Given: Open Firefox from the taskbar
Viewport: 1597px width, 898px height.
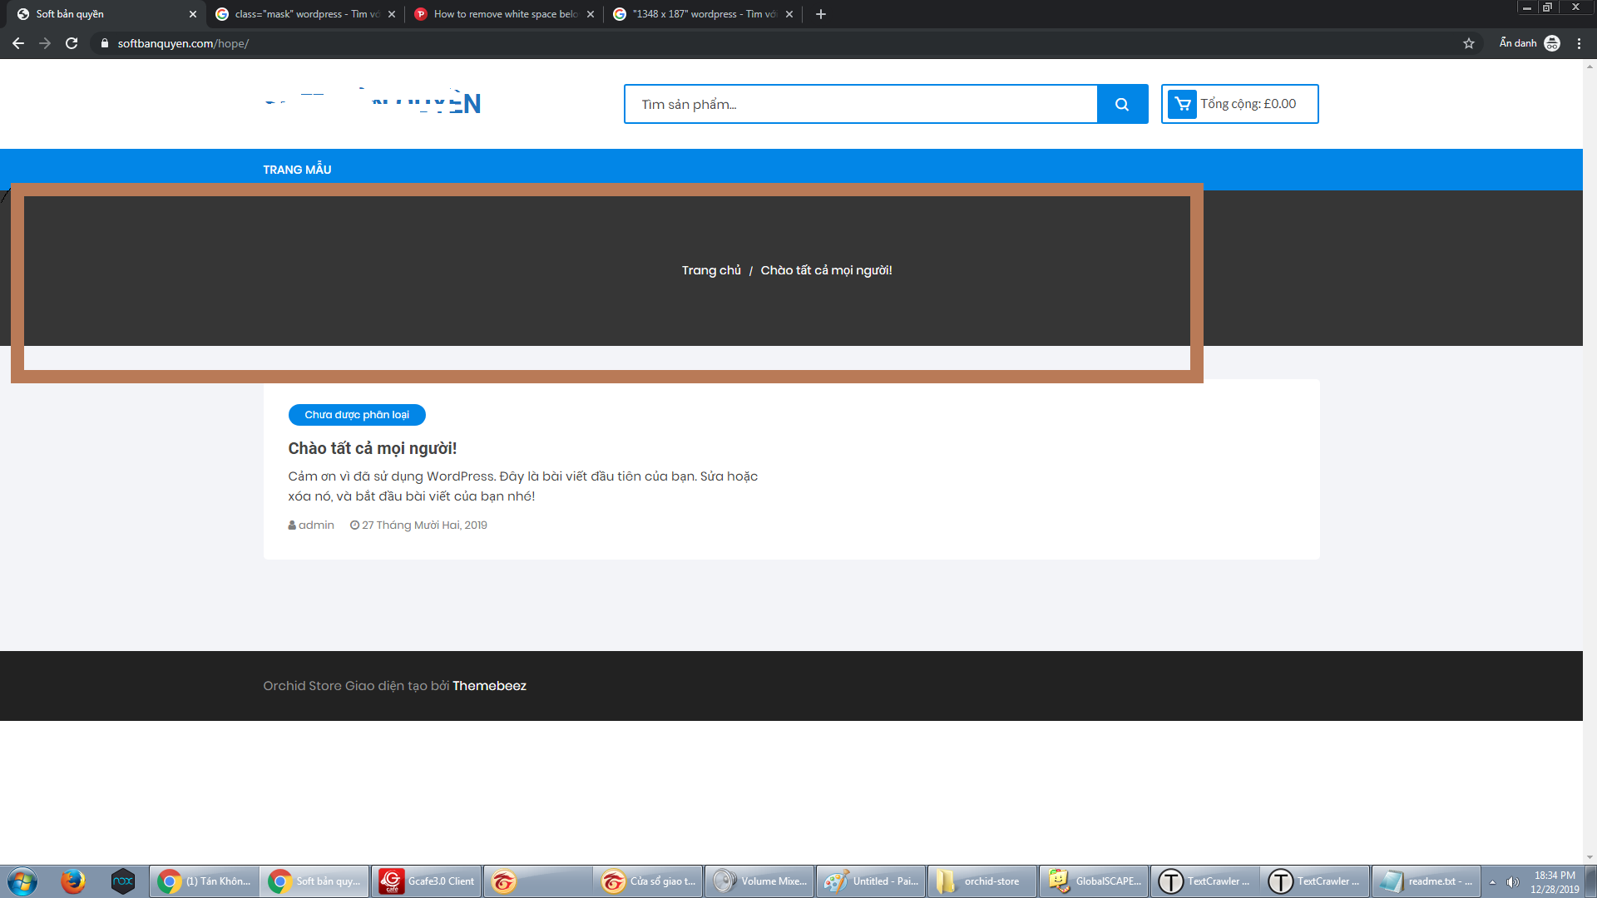Looking at the screenshot, I should point(73,881).
